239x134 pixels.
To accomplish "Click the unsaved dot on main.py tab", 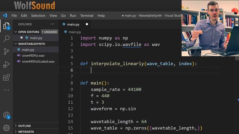I will (87, 24).
